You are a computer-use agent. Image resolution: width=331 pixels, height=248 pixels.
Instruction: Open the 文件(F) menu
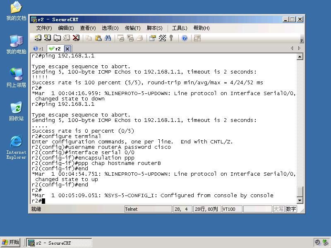(x=44, y=28)
